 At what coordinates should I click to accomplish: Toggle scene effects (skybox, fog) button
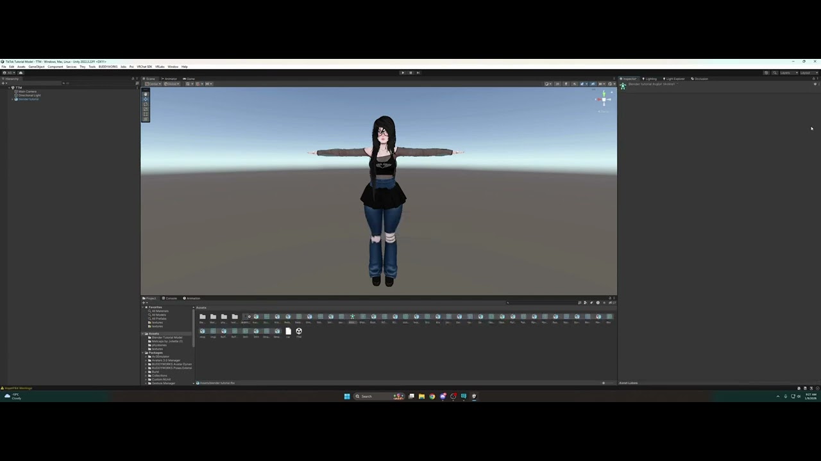[582, 84]
